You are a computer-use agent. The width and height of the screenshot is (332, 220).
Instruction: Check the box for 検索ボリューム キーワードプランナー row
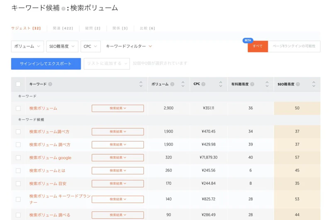[18, 199]
